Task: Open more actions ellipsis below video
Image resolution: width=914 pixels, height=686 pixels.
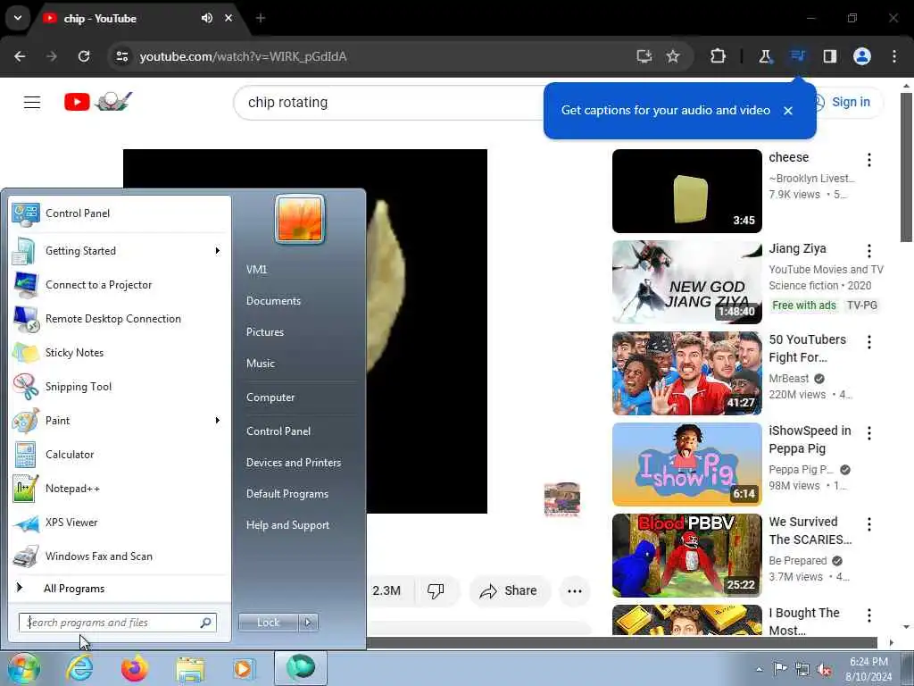Action: (x=575, y=591)
